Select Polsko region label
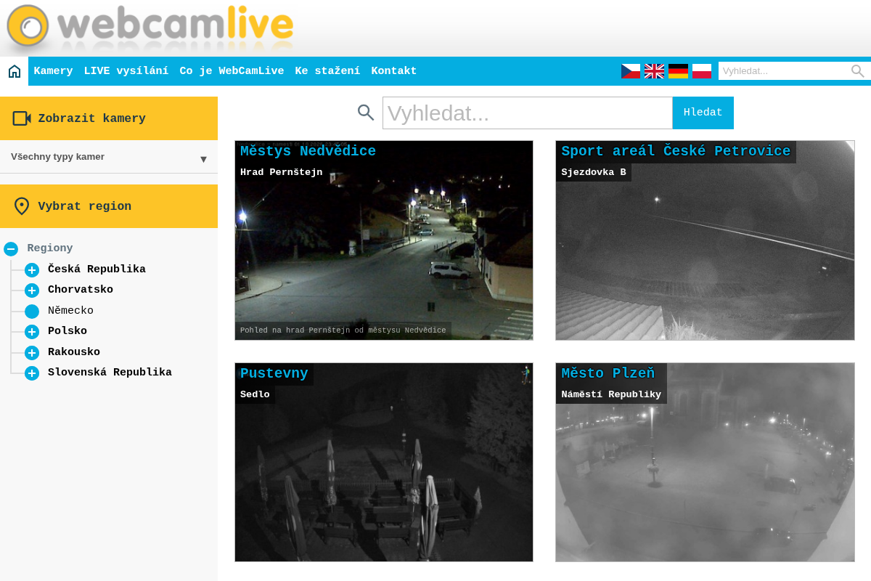The width and height of the screenshot is (871, 581). coord(68,331)
